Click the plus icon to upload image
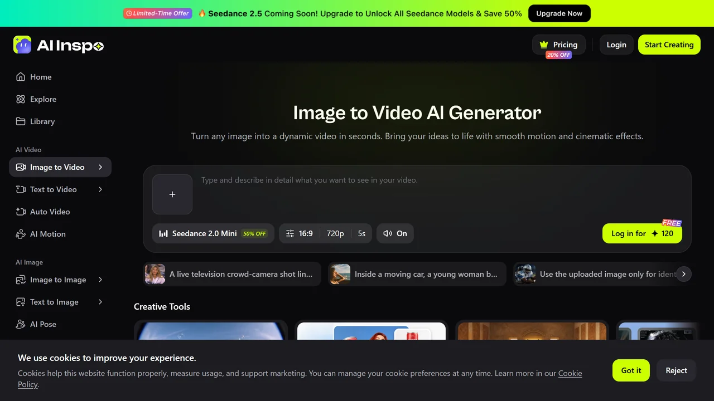The width and height of the screenshot is (714, 401). pos(172,194)
